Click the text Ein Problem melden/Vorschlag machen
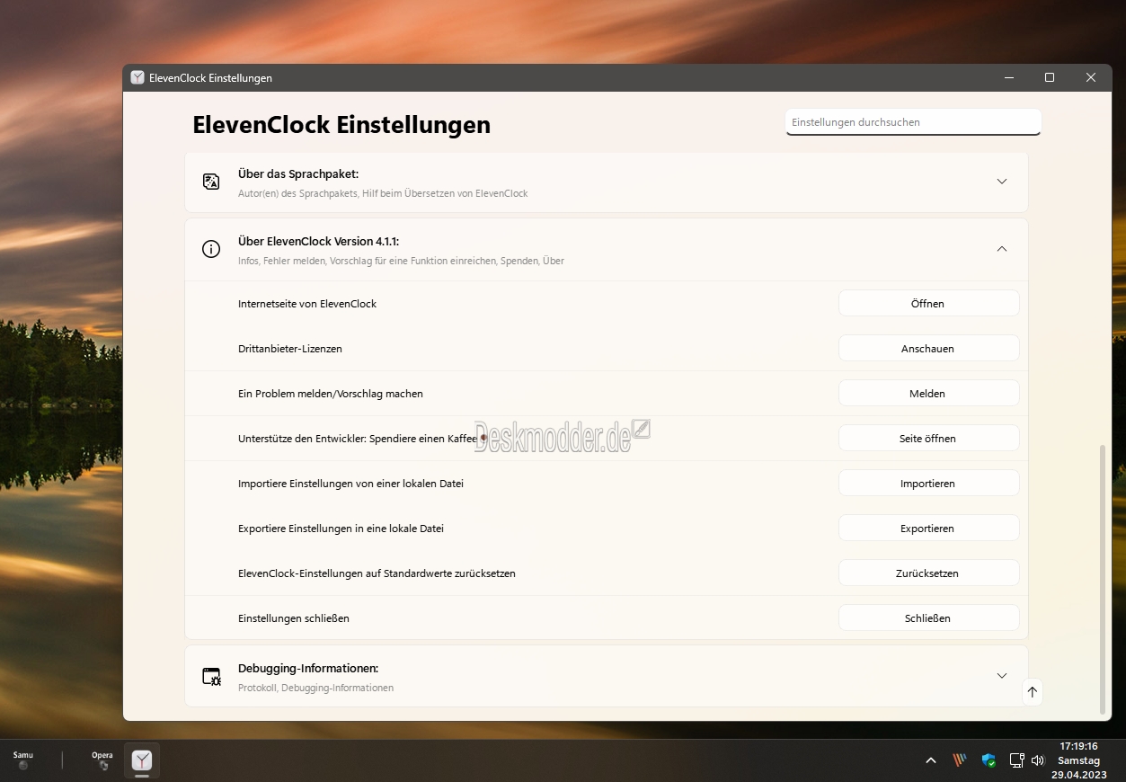The height and width of the screenshot is (782, 1126). pos(331,394)
